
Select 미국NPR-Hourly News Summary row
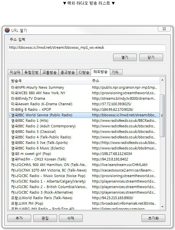pyautogui.click(x=84, y=87)
